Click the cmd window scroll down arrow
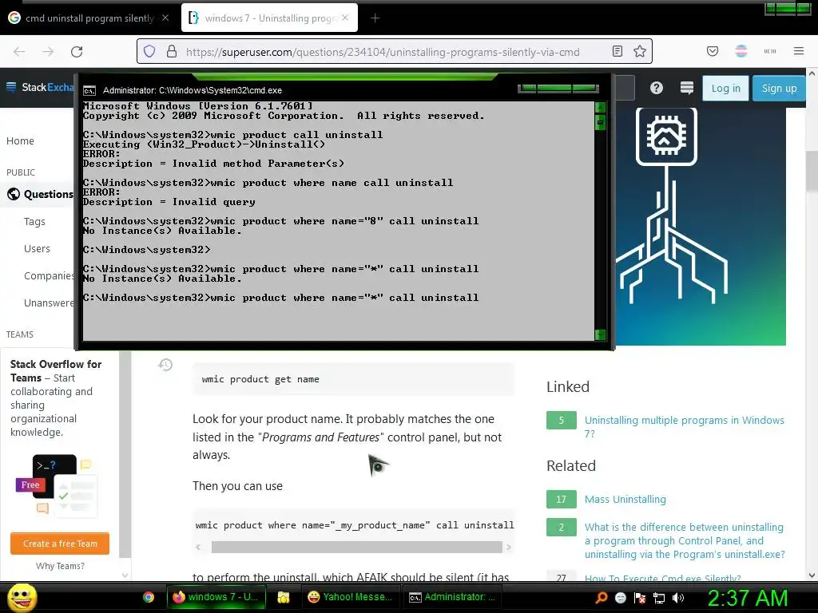Image resolution: width=818 pixels, height=613 pixels. click(601, 334)
